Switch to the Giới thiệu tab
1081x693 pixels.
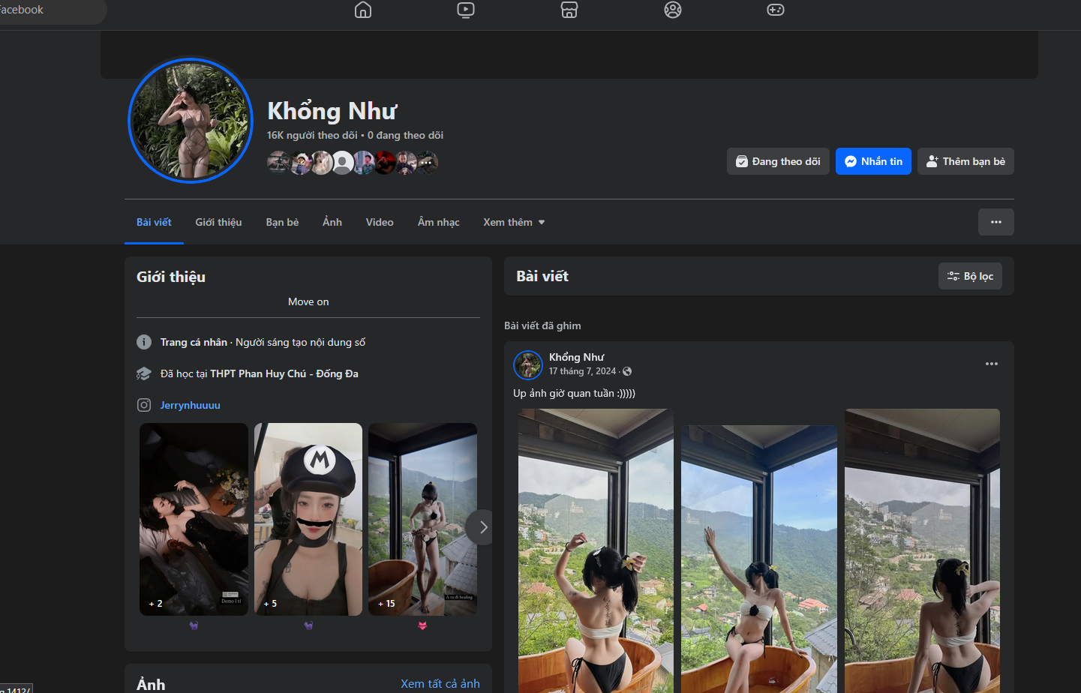tap(218, 222)
